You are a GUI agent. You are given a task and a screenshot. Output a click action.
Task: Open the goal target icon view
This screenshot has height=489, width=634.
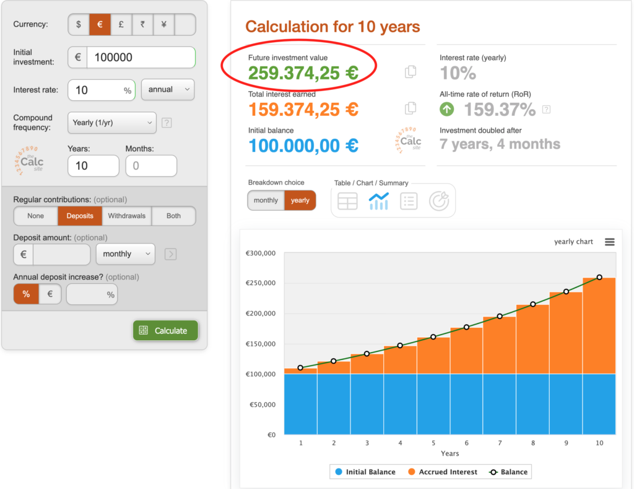click(439, 201)
